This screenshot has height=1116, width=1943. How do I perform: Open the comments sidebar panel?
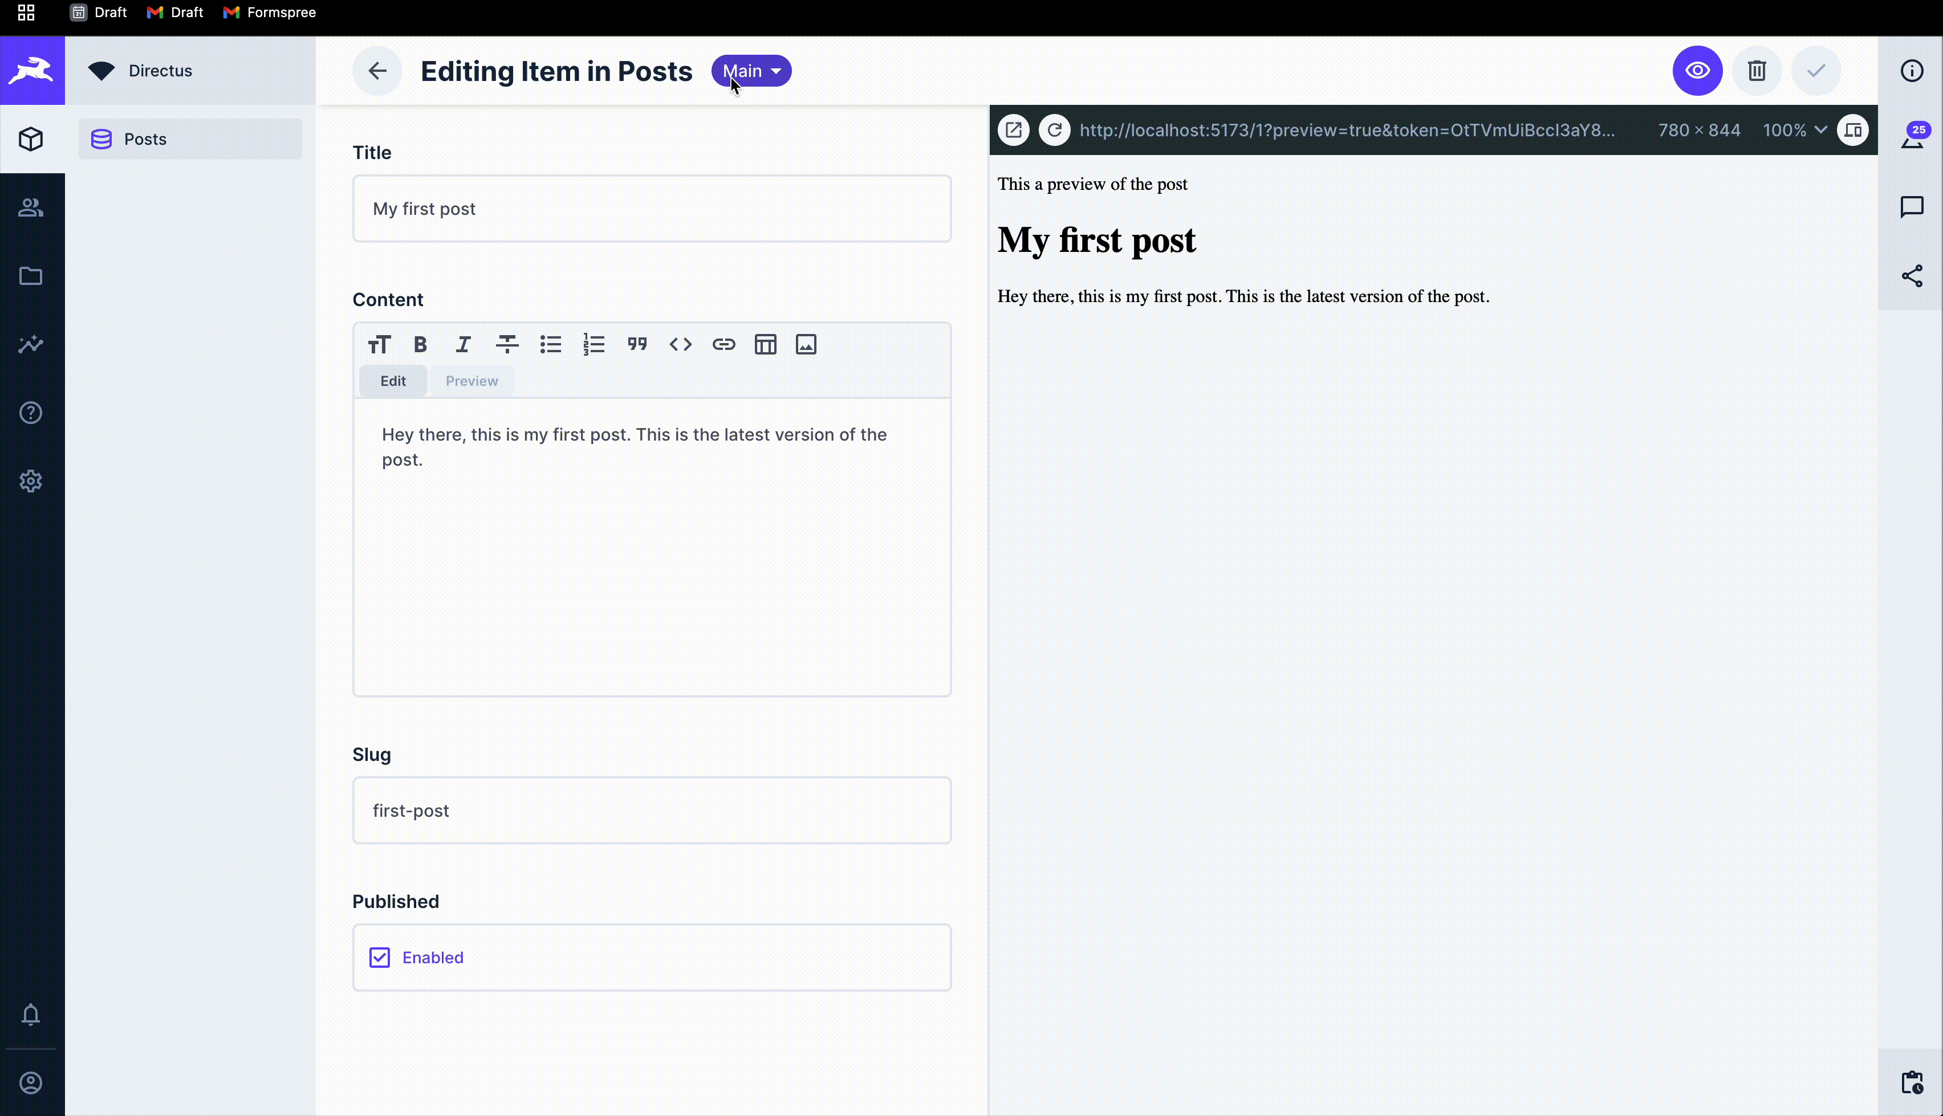(x=1912, y=207)
